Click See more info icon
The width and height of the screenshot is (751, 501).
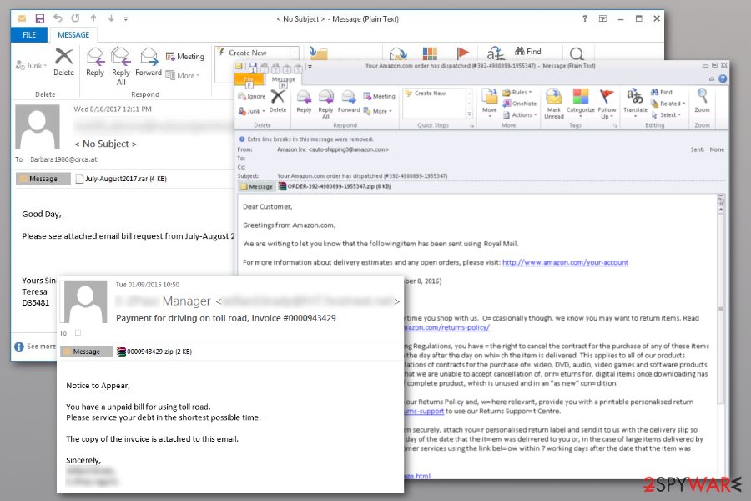[x=18, y=347]
